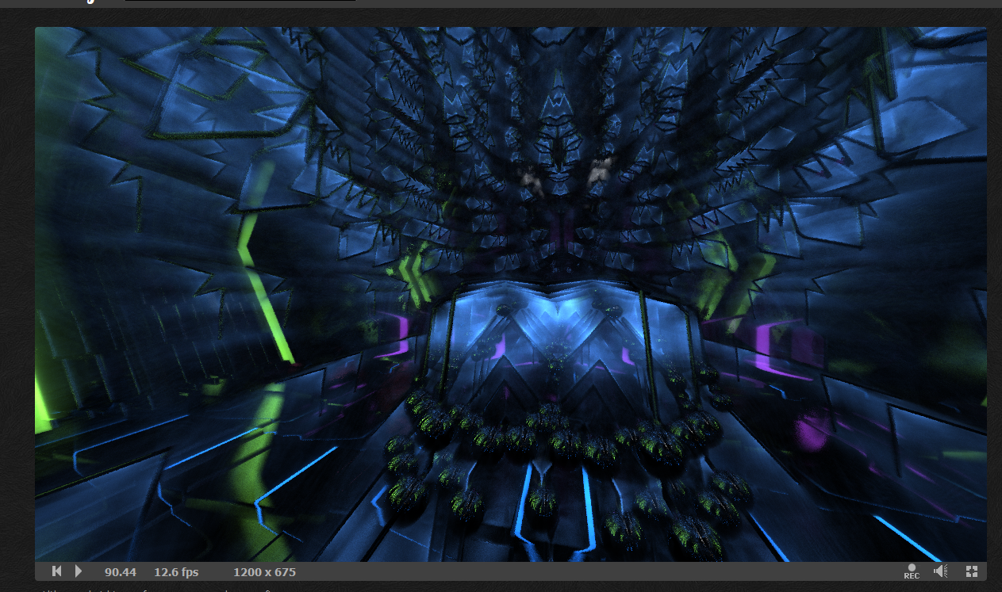Click the empty playback bar area
The width and height of the screenshot is (1002, 592).
pyautogui.click(x=595, y=572)
